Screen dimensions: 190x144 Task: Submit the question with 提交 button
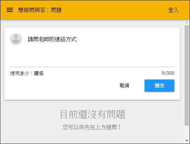click(x=159, y=86)
